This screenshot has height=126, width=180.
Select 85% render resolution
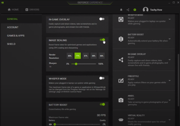coord(70,56)
